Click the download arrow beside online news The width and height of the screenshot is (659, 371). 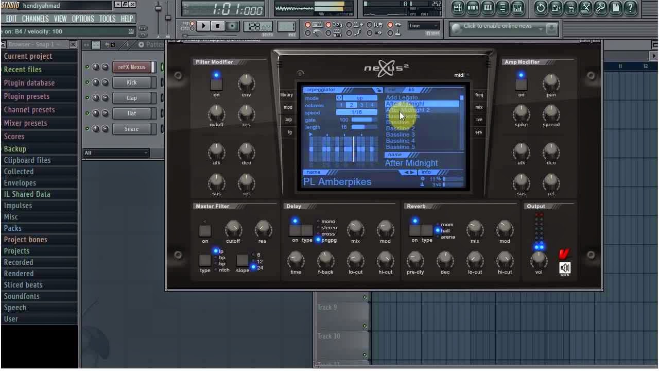(551, 29)
